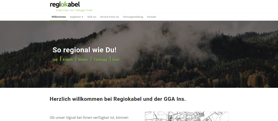278x121 pixels.
Task: Open Service-Point Ins menu item
Action: [x=109, y=17]
